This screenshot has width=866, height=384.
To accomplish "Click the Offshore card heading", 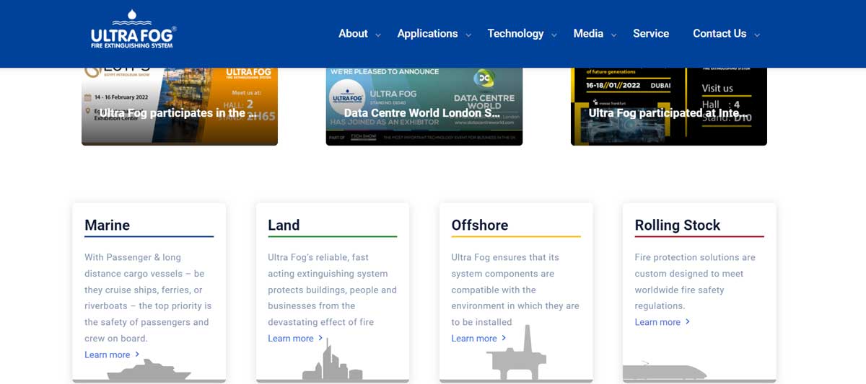I will point(480,225).
